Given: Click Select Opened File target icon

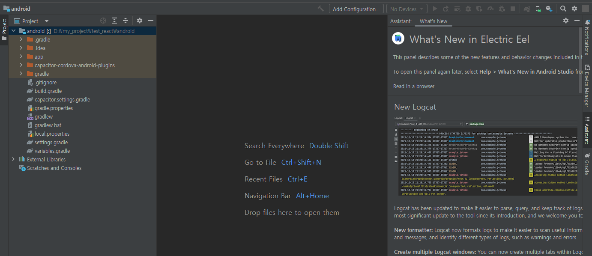Looking at the screenshot, I should pos(103,21).
